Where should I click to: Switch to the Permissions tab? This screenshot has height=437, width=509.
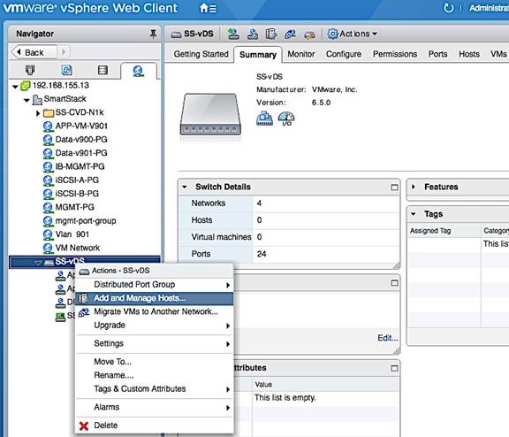[x=395, y=54]
